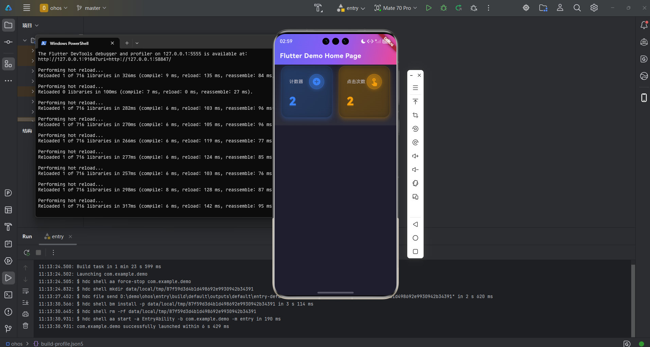This screenshot has height=347, width=650.
Task: Open the master branch dropdown
Action: [x=91, y=8]
